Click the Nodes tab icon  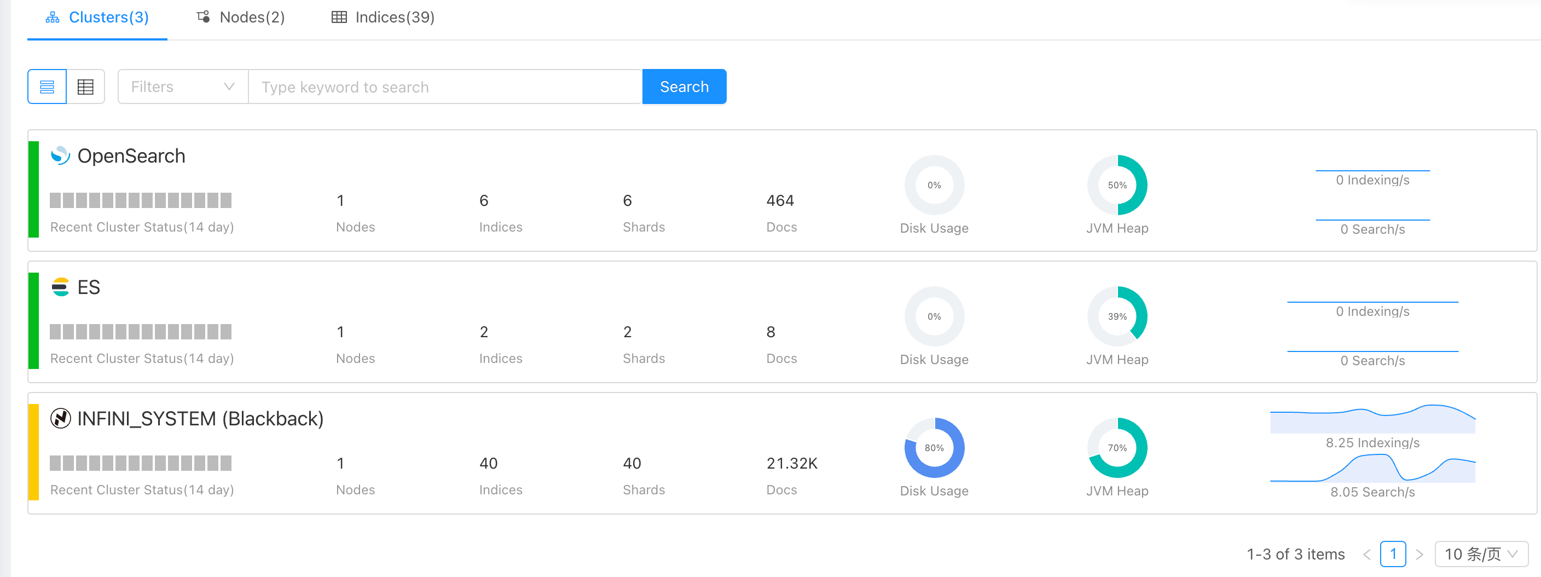(204, 18)
